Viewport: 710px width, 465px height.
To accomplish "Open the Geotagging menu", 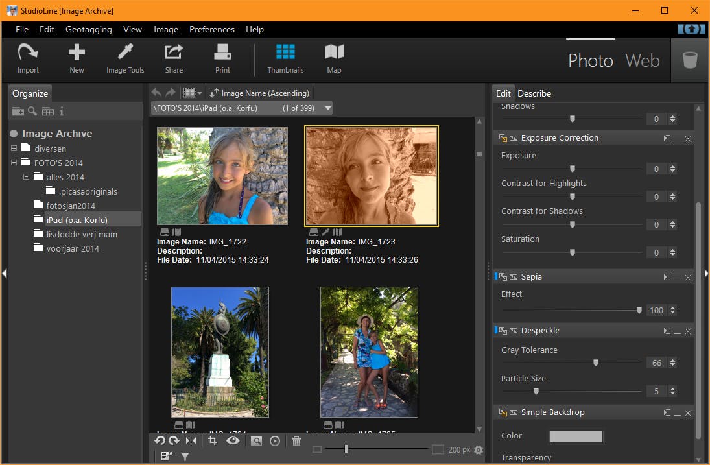I will (88, 29).
